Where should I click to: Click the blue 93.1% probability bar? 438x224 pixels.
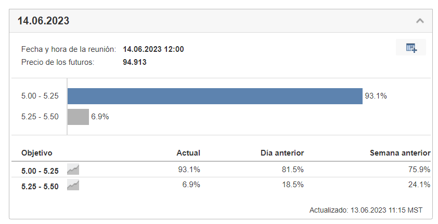[215, 96]
